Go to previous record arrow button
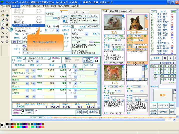Viewport: 179px width, 134px height. pyautogui.click(x=171, y=58)
